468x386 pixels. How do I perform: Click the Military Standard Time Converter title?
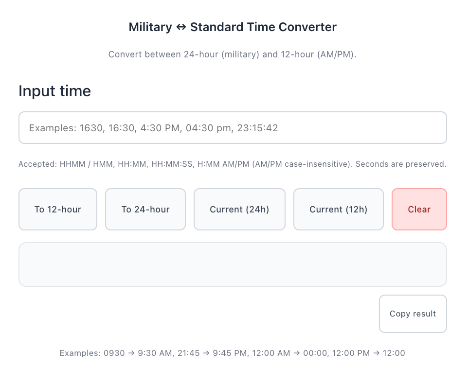[233, 27]
